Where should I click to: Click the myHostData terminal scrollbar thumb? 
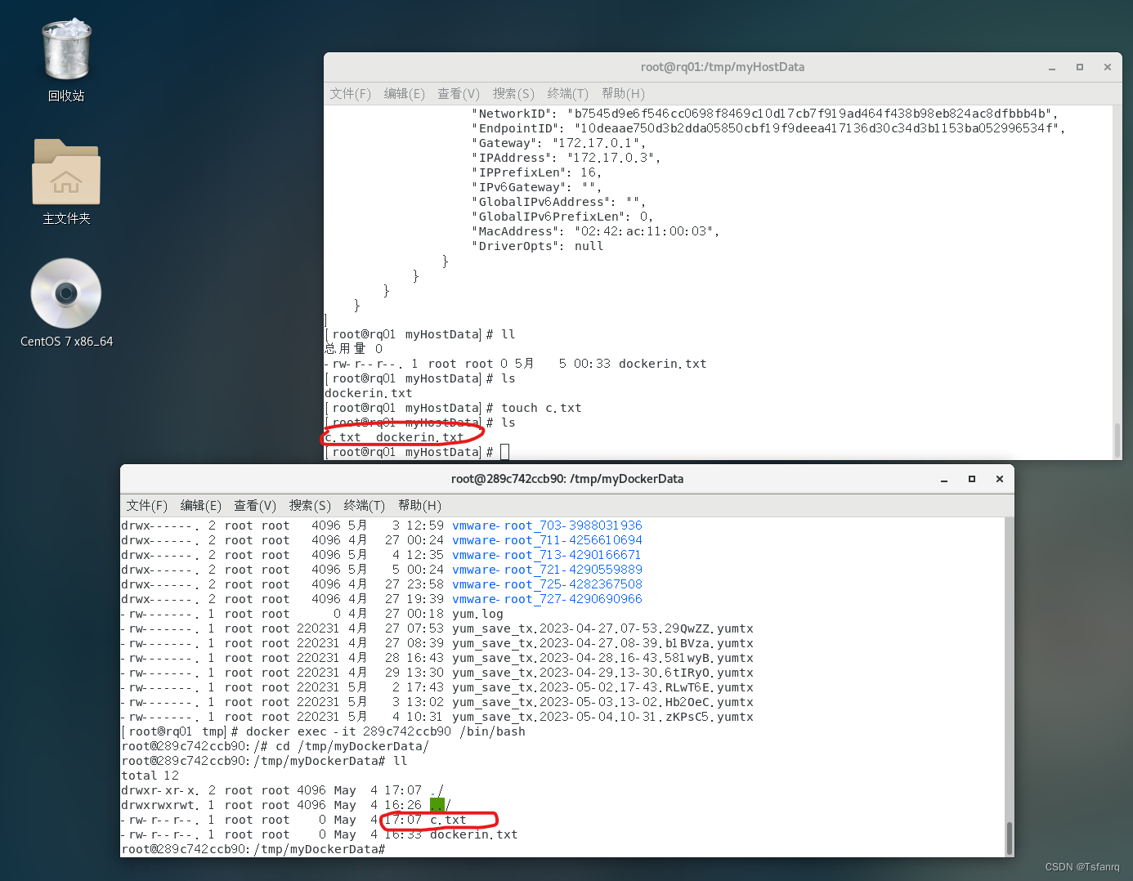(1117, 440)
